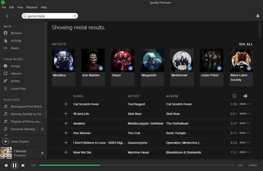The width and height of the screenshot is (263, 171).
Task: Open Albums under Your Music
Action: [x=16, y=74]
